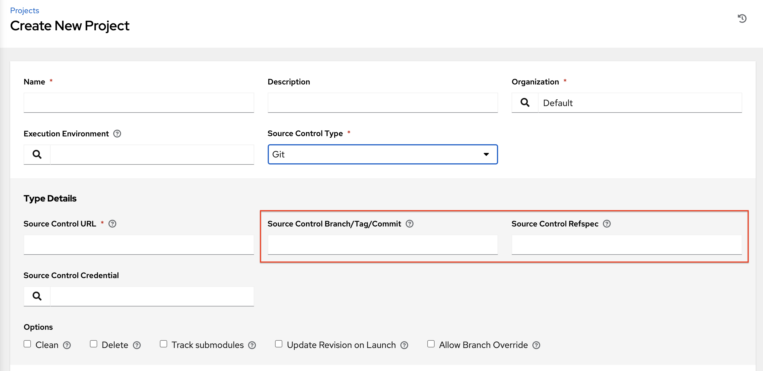Navigate back via the Projects breadcrumb
Image resolution: width=763 pixels, height=371 pixels.
[x=24, y=10]
